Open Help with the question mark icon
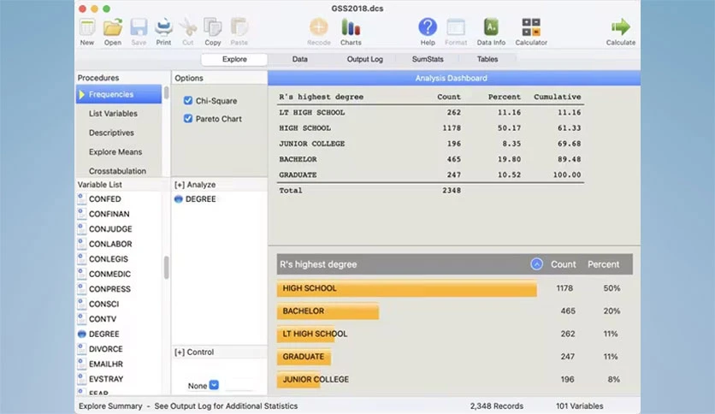 428,27
